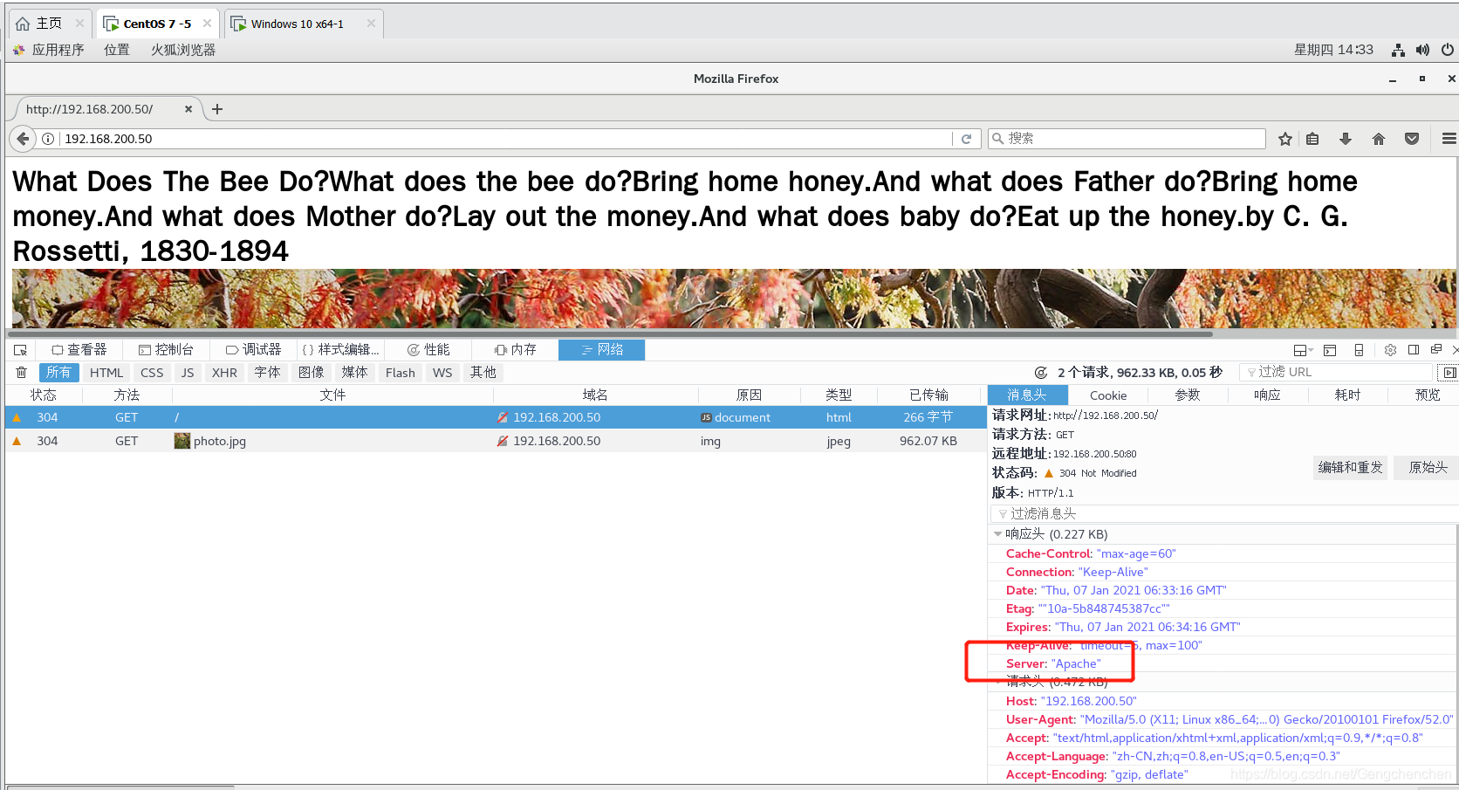1459x790 pixels.
Task: Click the photo.jpg thumbnail in request list
Action: [x=182, y=441]
